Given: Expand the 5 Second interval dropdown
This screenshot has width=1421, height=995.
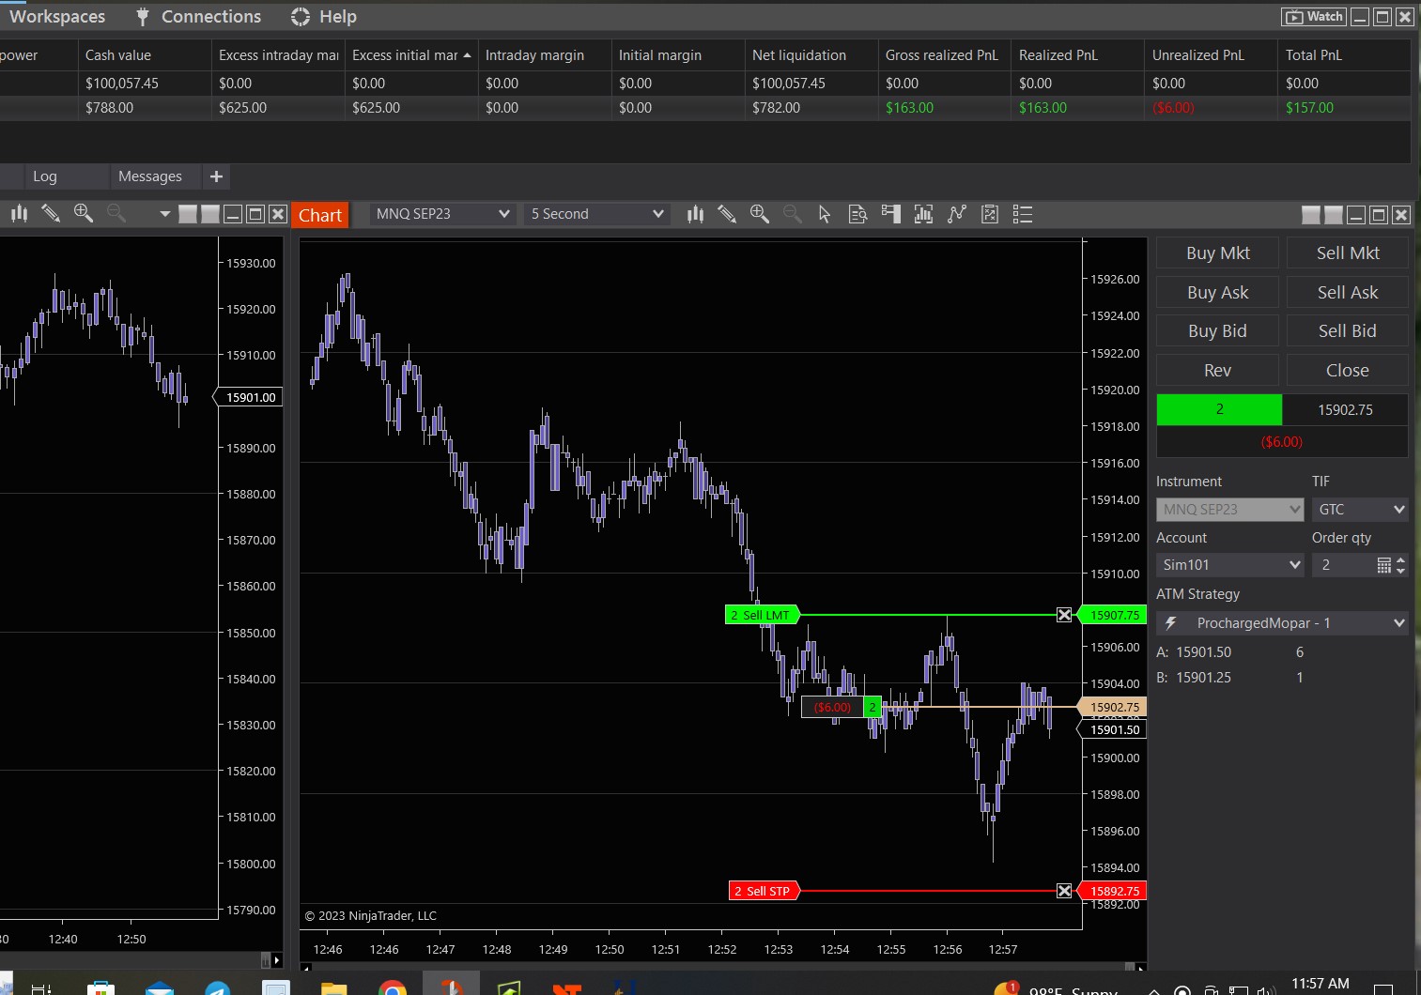Looking at the screenshot, I should [596, 214].
